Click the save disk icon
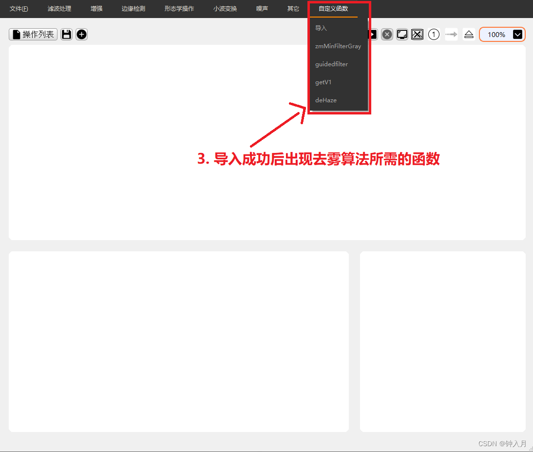This screenshot has width=533, height=452. point(66,34)
